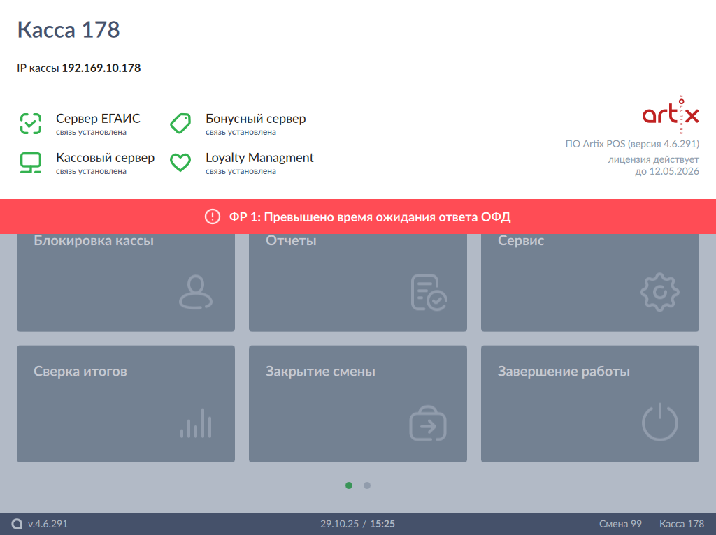Click the cash server monitor icon
This screenshot has width=716, height=535.
click(x=30, y=163)
